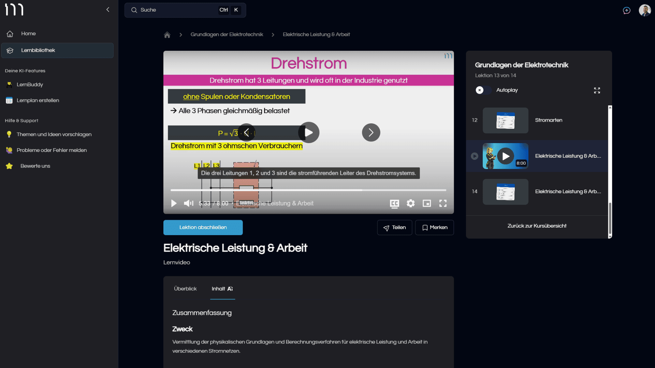Toggle closed captions in the video player
The height and width of the screenshot is (368, 655).
pos(394,203)
